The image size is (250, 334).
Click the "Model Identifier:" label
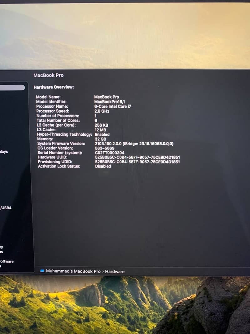pos(51,102)
